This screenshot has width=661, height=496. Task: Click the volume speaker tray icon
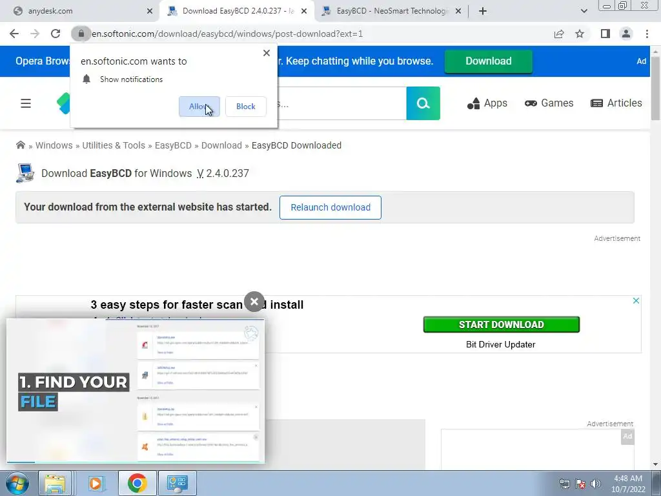pos(596,484)
